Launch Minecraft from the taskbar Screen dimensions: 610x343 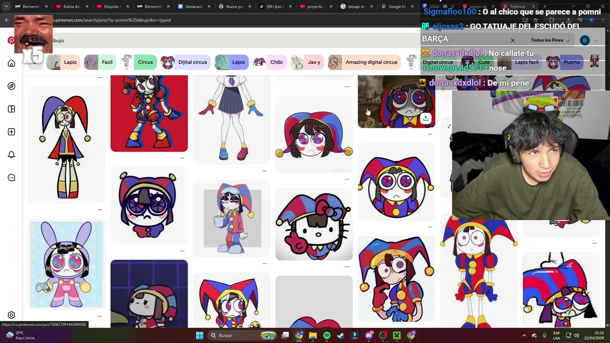[x=396, y=335]
